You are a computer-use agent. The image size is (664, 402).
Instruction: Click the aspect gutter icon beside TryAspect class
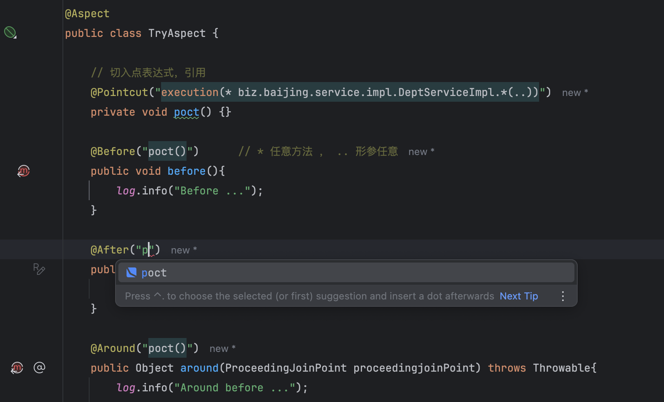coord(10,32)
